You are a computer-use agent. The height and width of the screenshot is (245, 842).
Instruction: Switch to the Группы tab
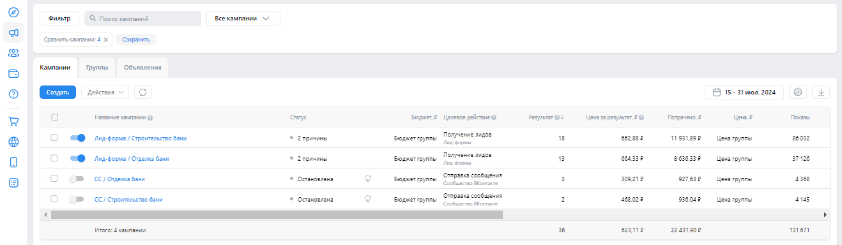(97, 67)
